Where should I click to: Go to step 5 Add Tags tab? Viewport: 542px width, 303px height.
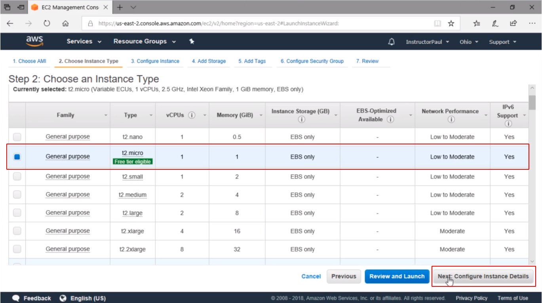[x=252, y=61]
